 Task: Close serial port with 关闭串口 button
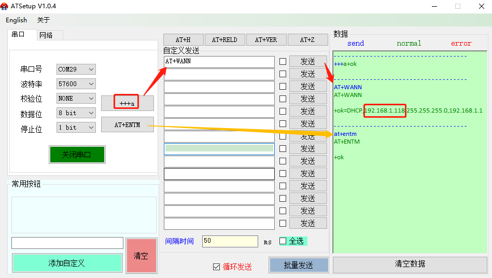point(77,155)
